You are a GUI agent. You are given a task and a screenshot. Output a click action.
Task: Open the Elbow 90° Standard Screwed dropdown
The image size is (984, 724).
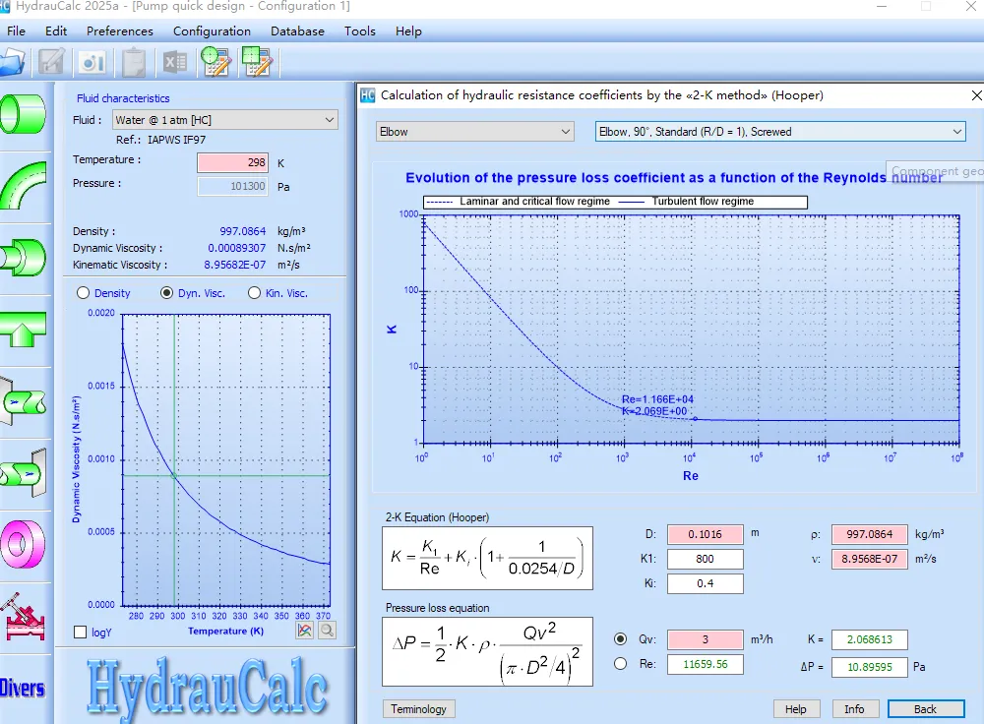pyautogui.click(x=780, y=132)
